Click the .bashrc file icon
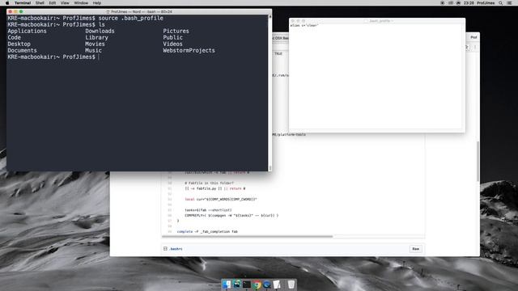518x291 pixels. pyautogui.click(x=165, y=249)
